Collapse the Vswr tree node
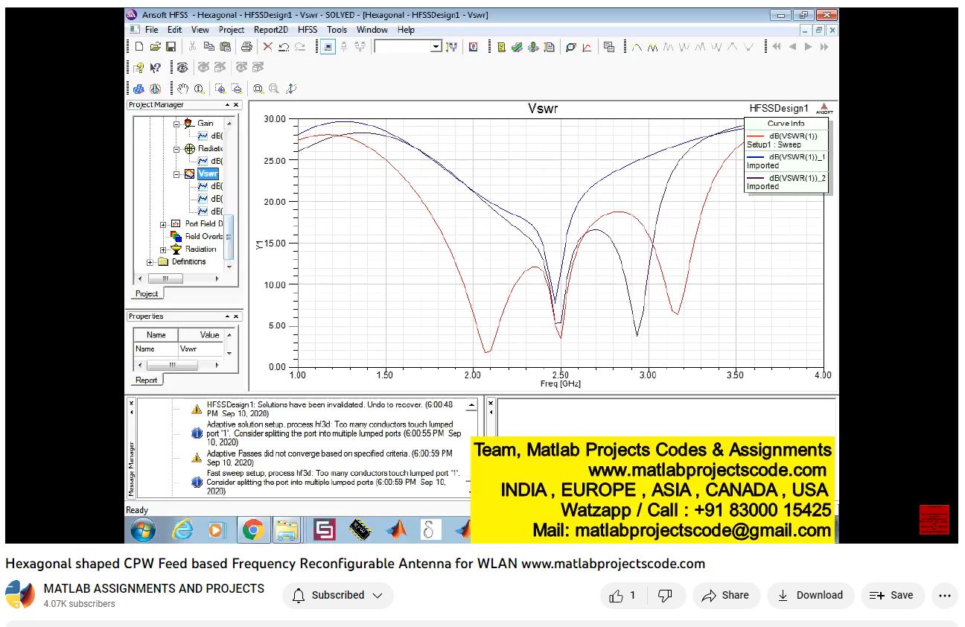Image resolution: width=965 pixels, height=627 pixels. pos(177,174)
